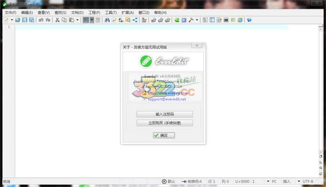
Task: Click the Paste clipboard icon
Action: pyautogui.click(x=71, y=20)
